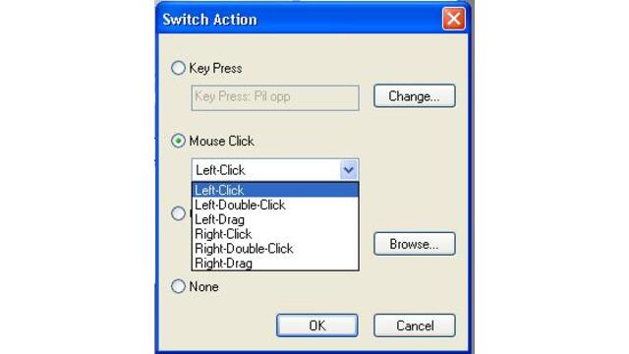Screen dimensions: 629x354
Task: Open the Change... key press button
Action: click(415, 96)
